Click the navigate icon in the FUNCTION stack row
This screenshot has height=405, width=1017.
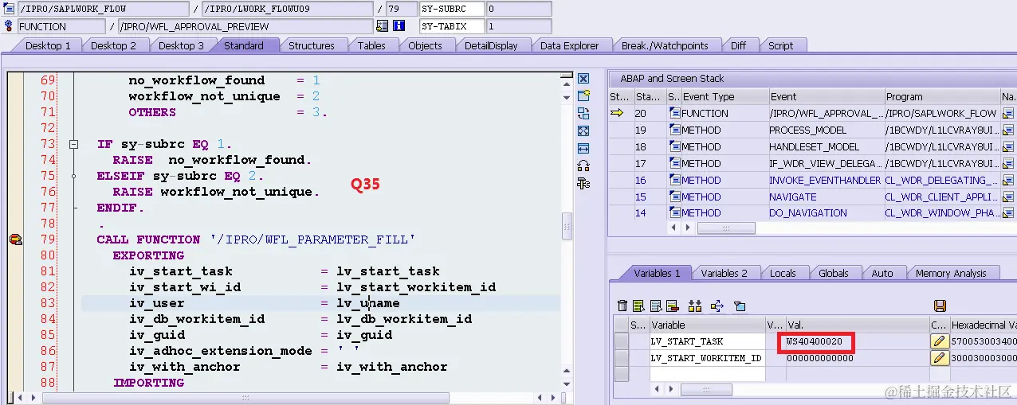pos(1008,114)
